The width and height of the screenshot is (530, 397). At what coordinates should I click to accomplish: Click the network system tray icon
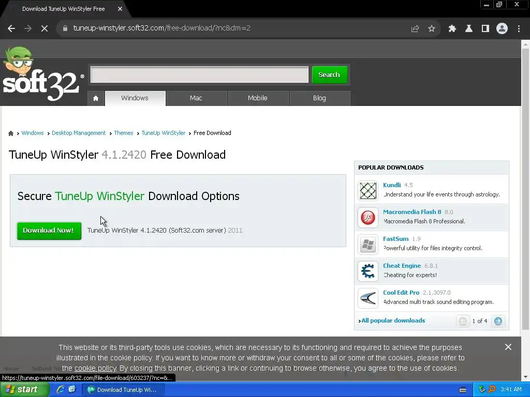pos(482,390)
